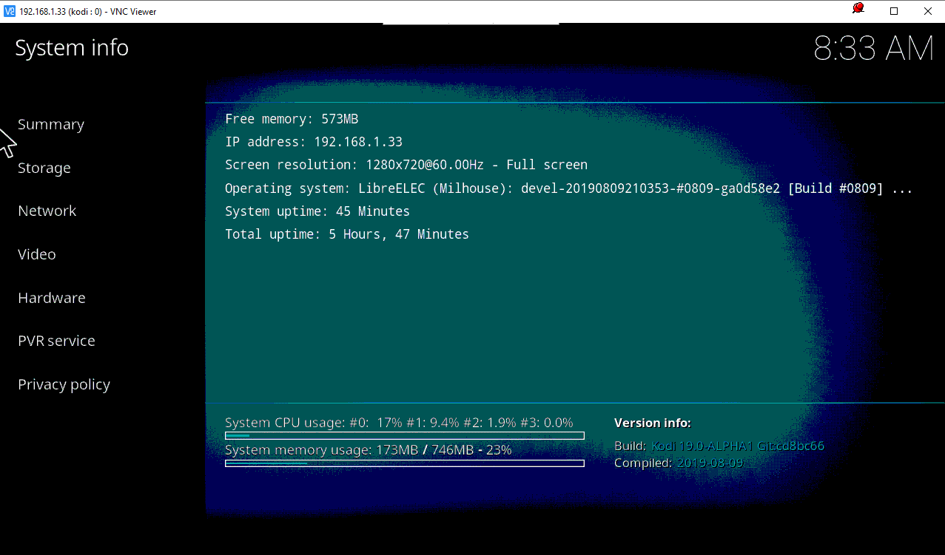Click the Total uptime entry
Screen dimensions: 945x555
click(x=346, y=234)
